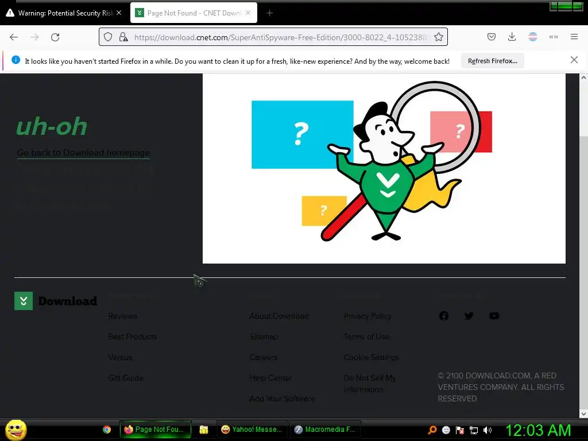Open the Privacy Policy link
This screenshot has height=441, width=588.
tap(367, 316)
